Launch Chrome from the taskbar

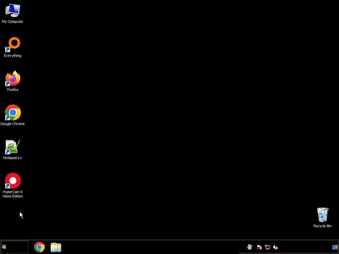tap(39, 247)
